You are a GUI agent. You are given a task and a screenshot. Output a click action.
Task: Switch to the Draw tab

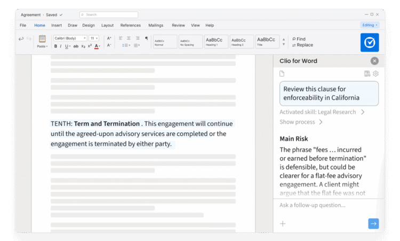pyautogui.click(x=73, y=25)
